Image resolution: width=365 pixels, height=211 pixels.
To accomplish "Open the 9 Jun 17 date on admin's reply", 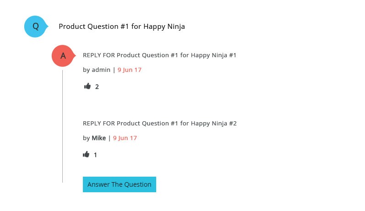I will click(x=130, y=70).
